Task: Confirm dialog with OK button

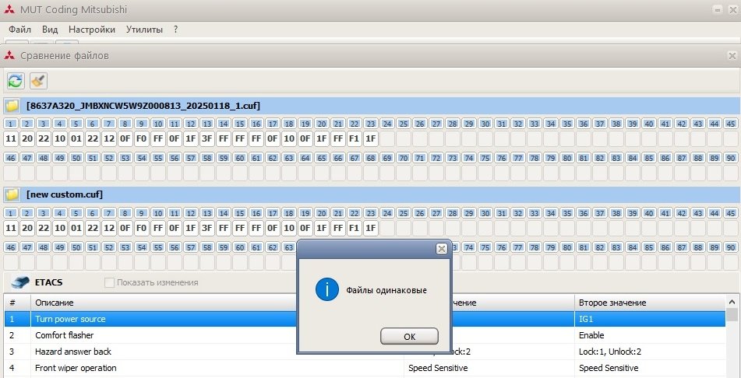Action: coord(409,337)
